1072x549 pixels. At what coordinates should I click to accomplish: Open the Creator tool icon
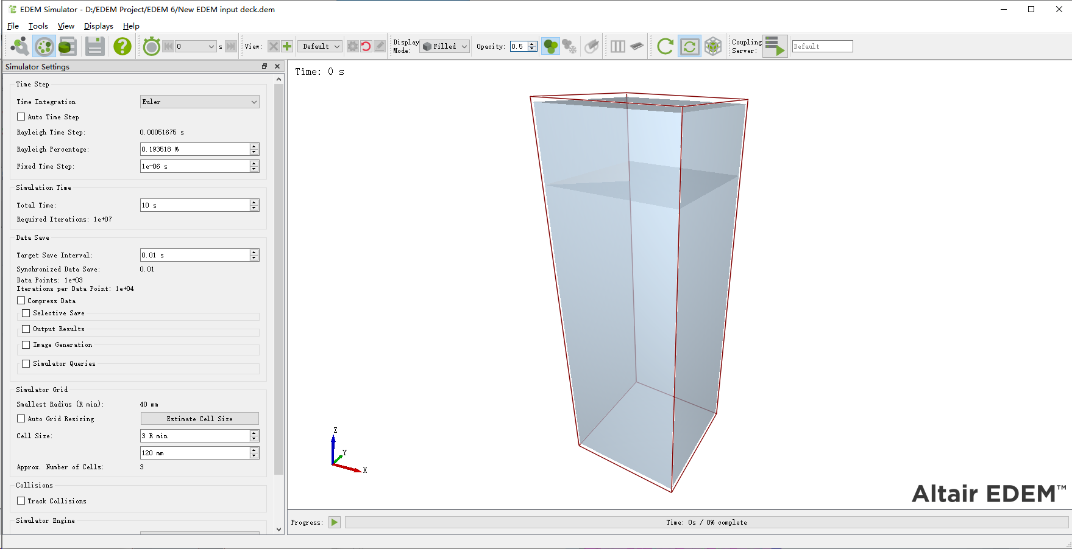point(20,46)
